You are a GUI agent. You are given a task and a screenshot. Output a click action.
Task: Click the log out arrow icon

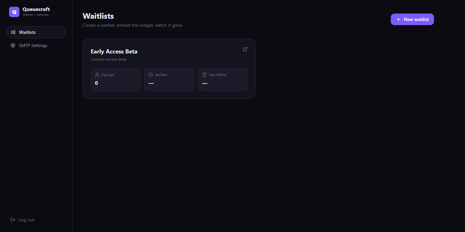point(13,220)
